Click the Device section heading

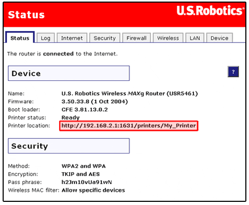[x=69, y=73]
